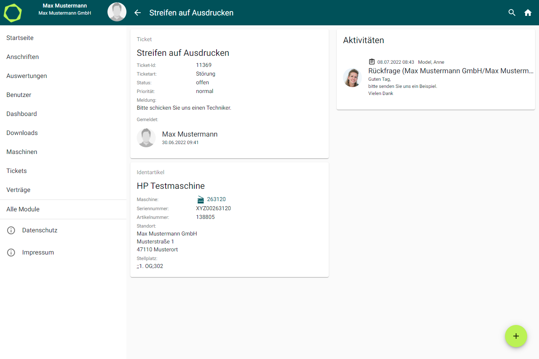Go back with the arrow icon
Image resolution: width=539 pixels, height=359 pixels.
[138, 13]
